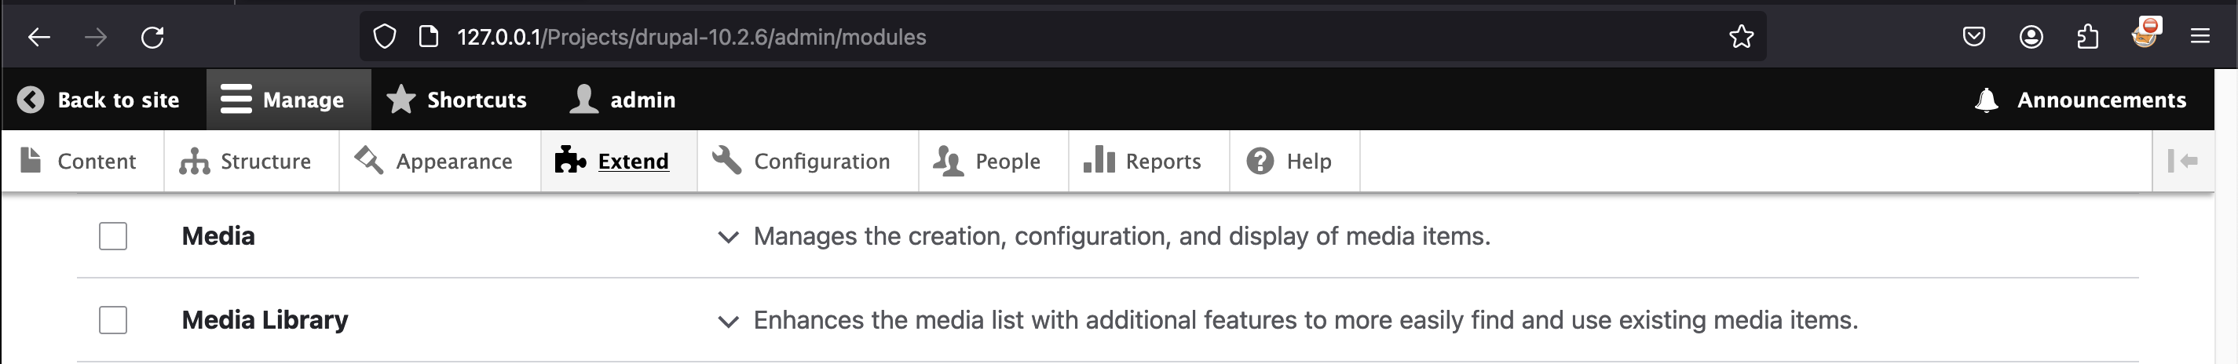Expand the Media Library description chevron
Screen dimensions: 2238x364
[x=728, y=322]
